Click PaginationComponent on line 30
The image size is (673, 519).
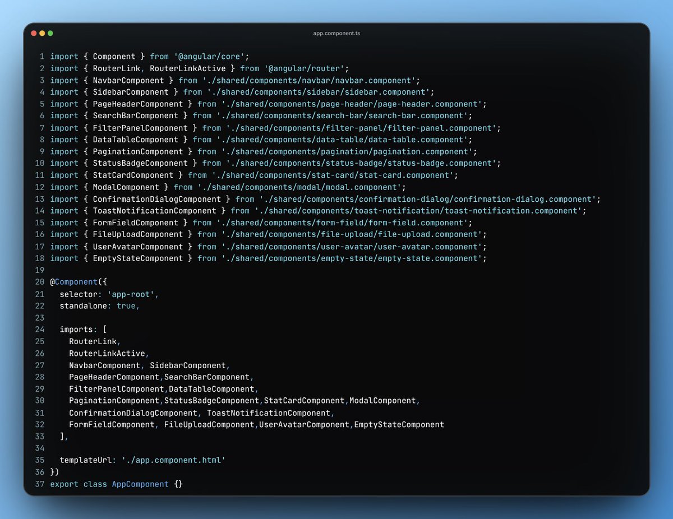point(114,401)
